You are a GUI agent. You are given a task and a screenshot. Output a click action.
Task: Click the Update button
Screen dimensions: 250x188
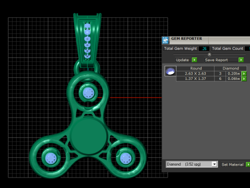pyautogui.click(x=182, y=60)
